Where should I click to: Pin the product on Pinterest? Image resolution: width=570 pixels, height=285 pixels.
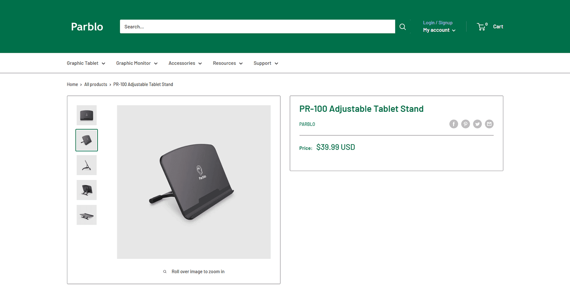pyautogui.click(x=465, y=124)
